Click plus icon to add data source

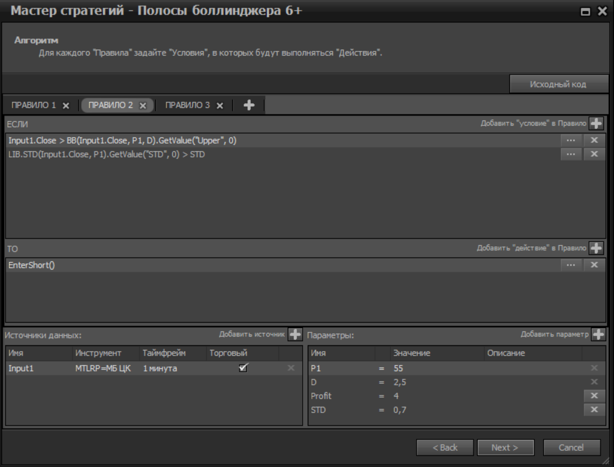[294, 335]
